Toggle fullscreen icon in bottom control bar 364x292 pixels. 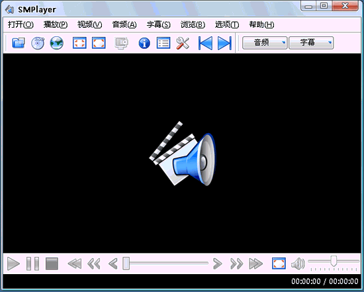279,264
